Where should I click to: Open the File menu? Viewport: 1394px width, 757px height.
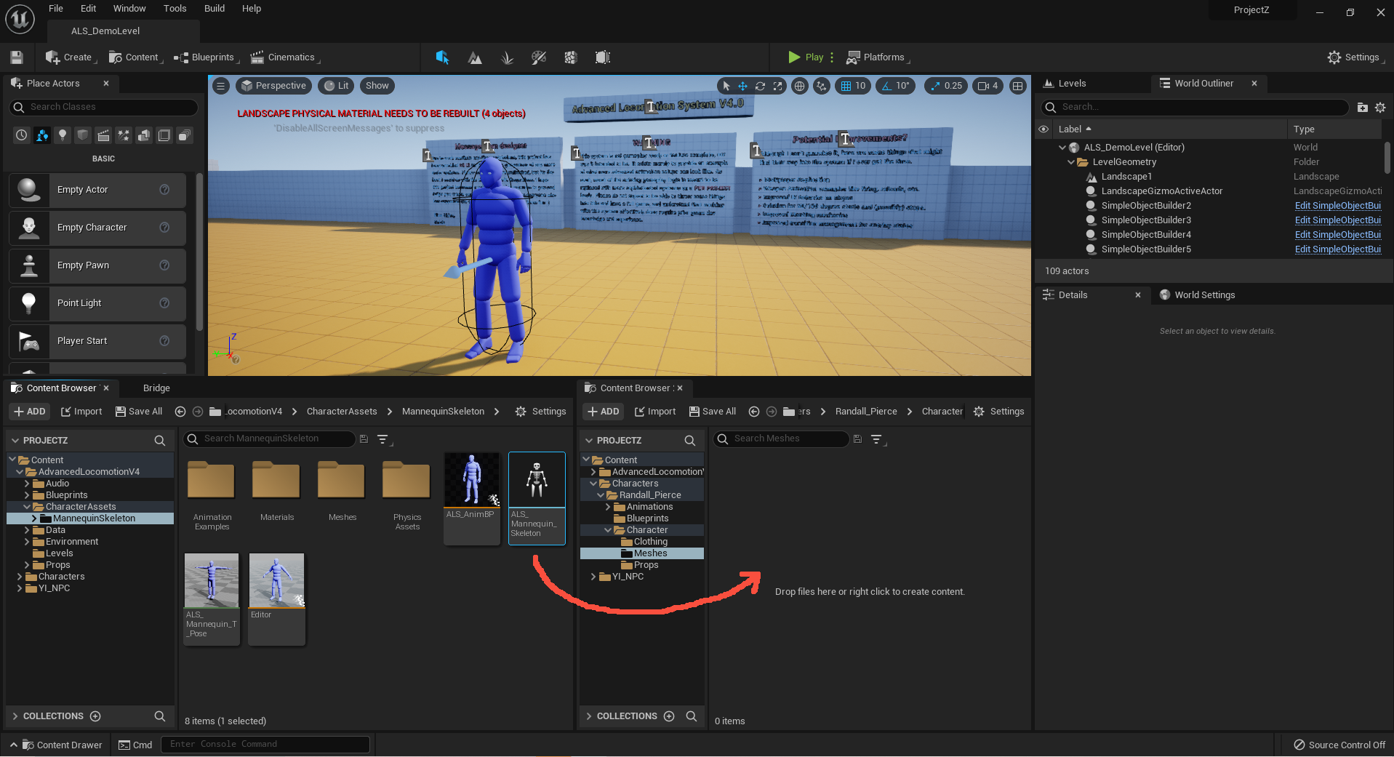[x=56, y=9]
